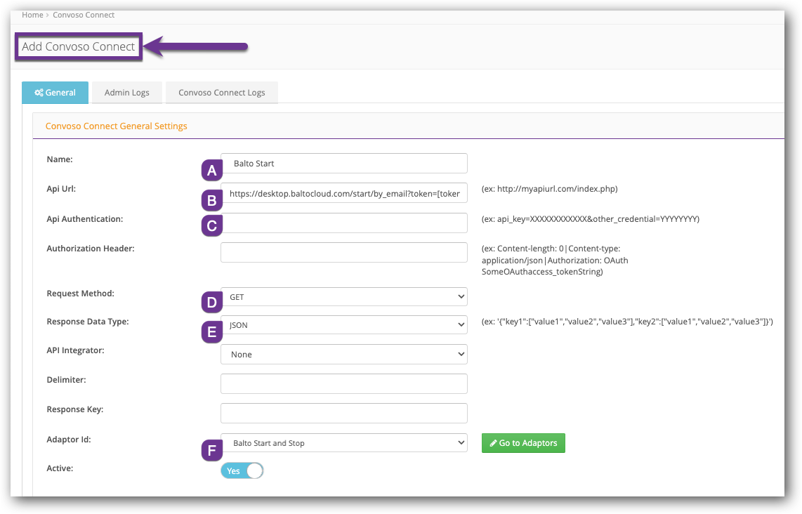Viewport: 802px width, 514px height.
Task: Focus the Authorization Header field
Action: tap(343, 253)
